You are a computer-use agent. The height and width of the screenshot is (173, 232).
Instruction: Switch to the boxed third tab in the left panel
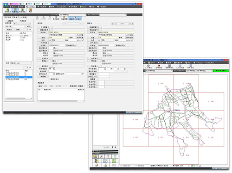click(22, 17)
